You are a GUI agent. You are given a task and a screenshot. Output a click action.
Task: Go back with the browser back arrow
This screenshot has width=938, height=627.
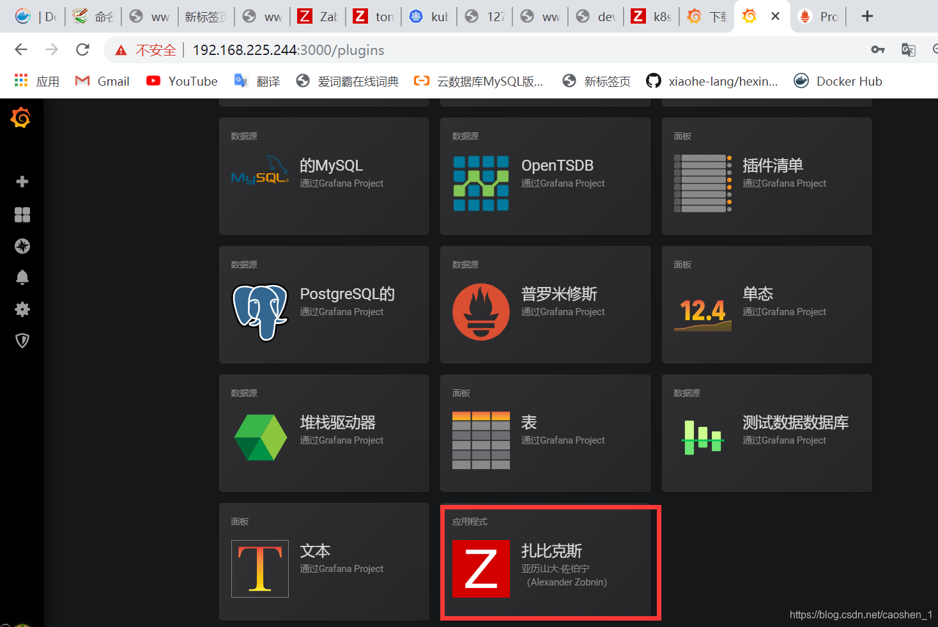point(21,50)
